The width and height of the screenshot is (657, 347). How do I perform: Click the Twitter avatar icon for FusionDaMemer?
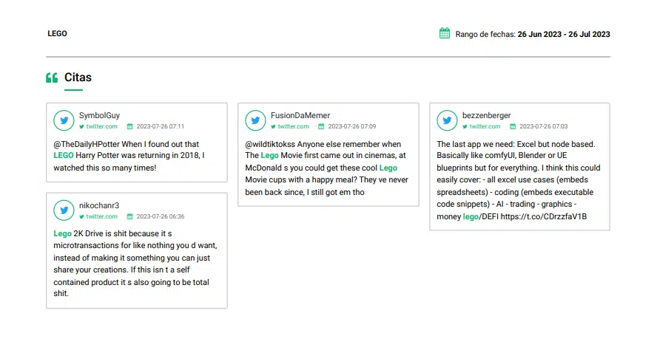pyautogui.click(x=255, y=120)
